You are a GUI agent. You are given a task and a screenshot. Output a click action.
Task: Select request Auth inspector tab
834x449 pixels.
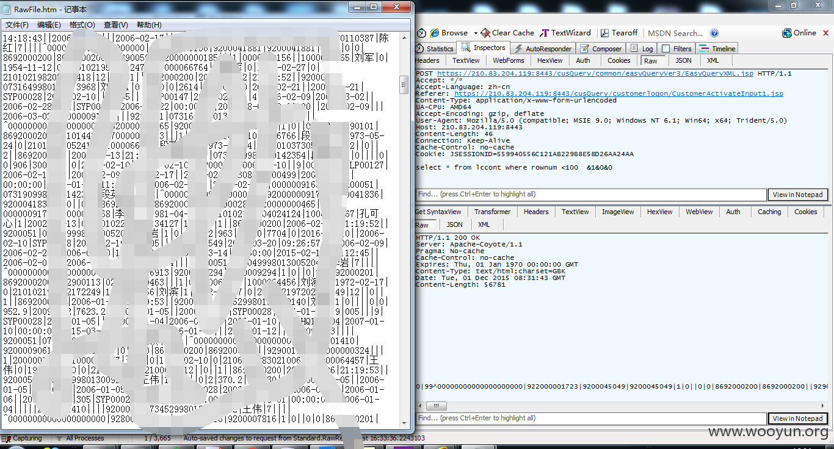click(583, 60)
